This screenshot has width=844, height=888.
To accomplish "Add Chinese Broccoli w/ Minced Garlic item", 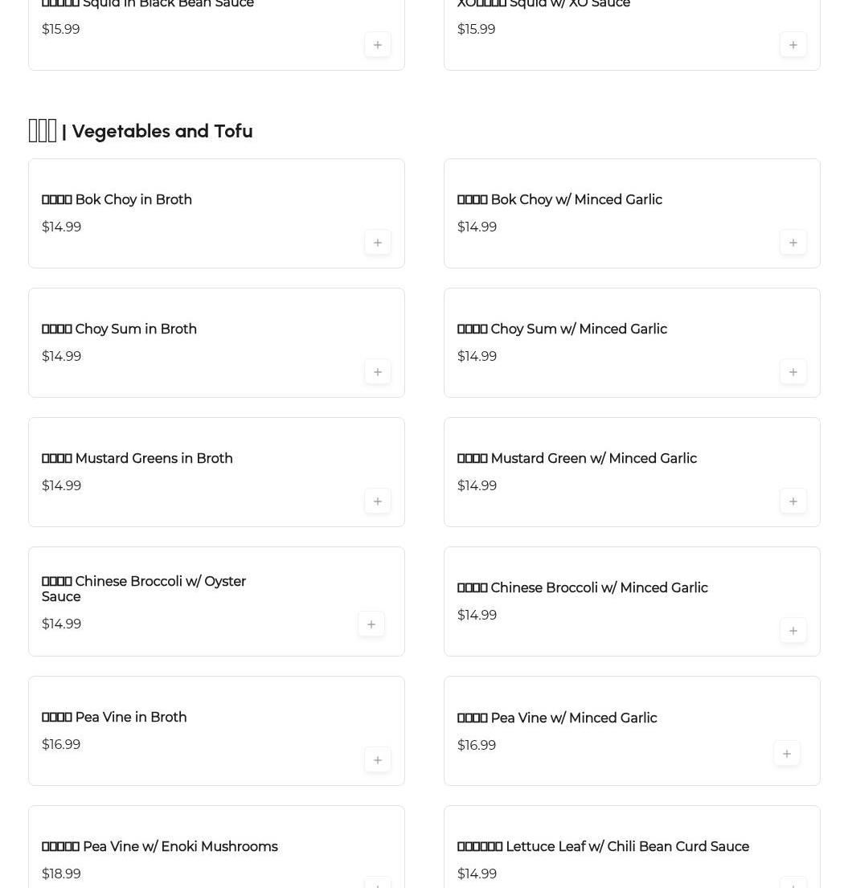I will pyautogui.click(x=793, y=631).
